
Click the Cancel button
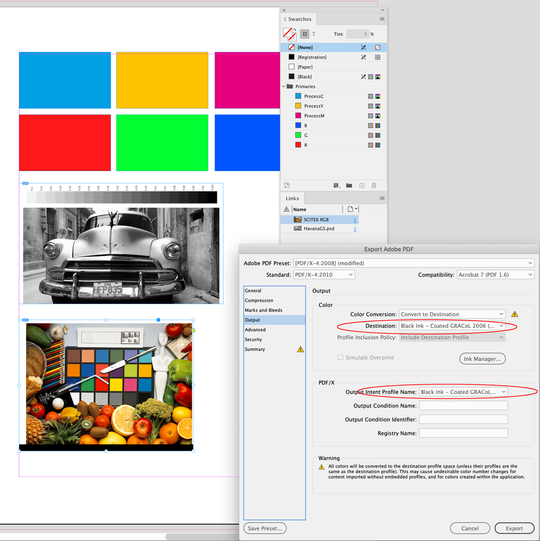click(470, 528)
